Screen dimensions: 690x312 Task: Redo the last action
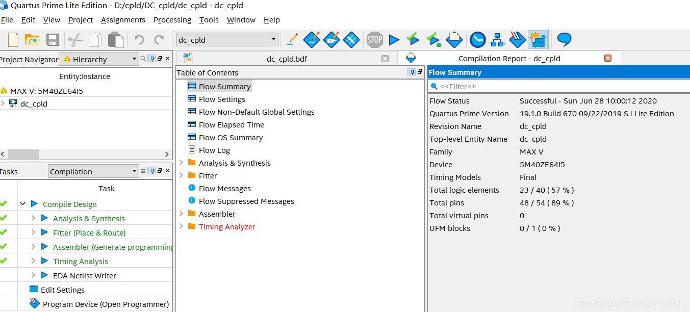pyautogui.click(x=159, y=39)
